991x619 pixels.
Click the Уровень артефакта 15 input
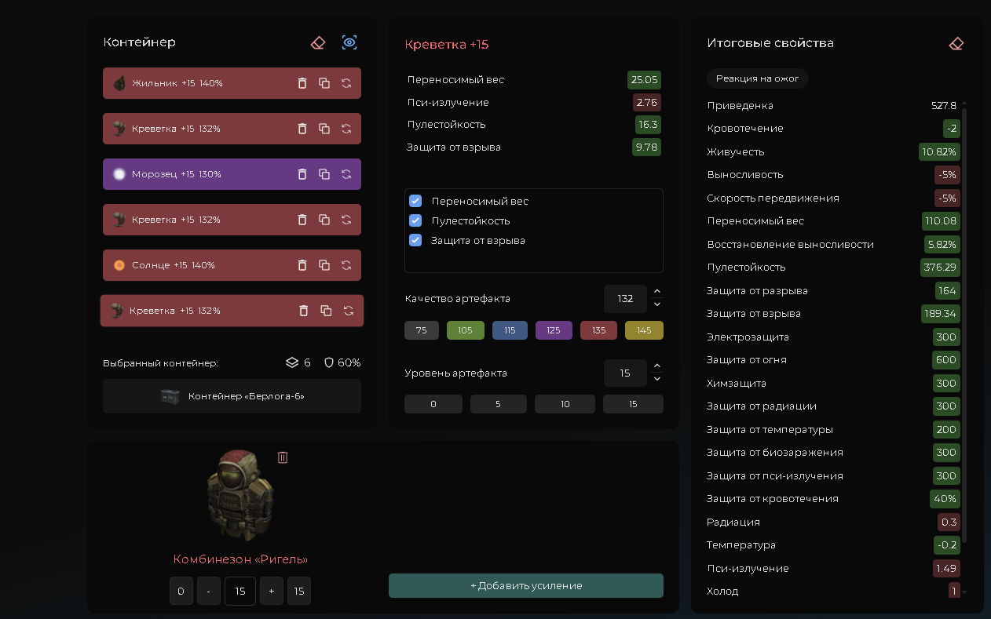click(625, 373)
